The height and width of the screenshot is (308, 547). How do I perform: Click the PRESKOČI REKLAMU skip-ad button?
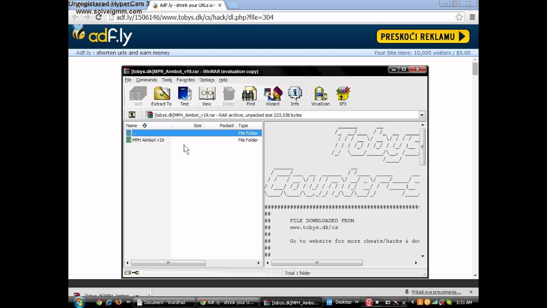(423, 36)
